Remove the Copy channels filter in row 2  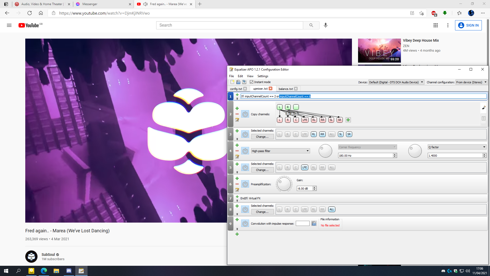(x=237, y=114)
